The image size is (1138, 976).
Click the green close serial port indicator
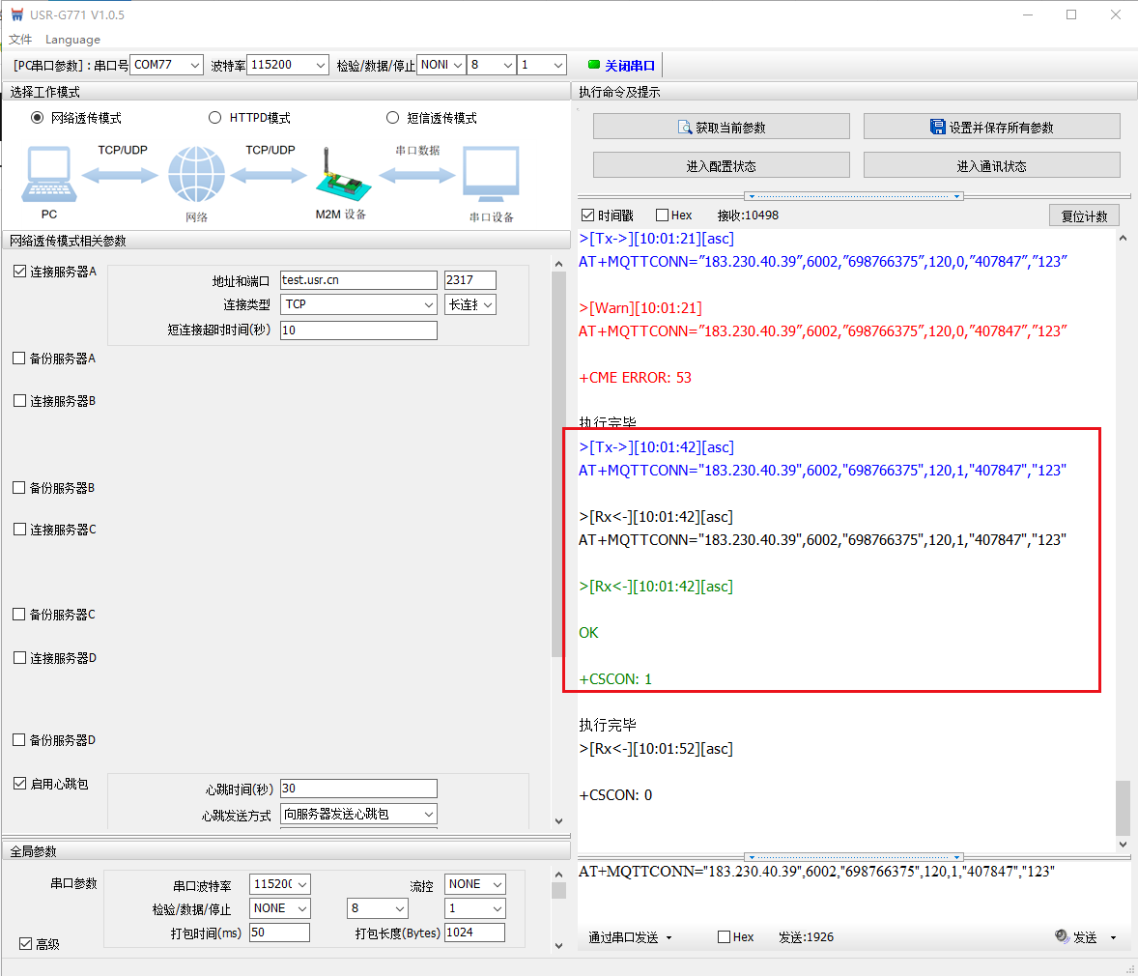click(x=594, y=65)
